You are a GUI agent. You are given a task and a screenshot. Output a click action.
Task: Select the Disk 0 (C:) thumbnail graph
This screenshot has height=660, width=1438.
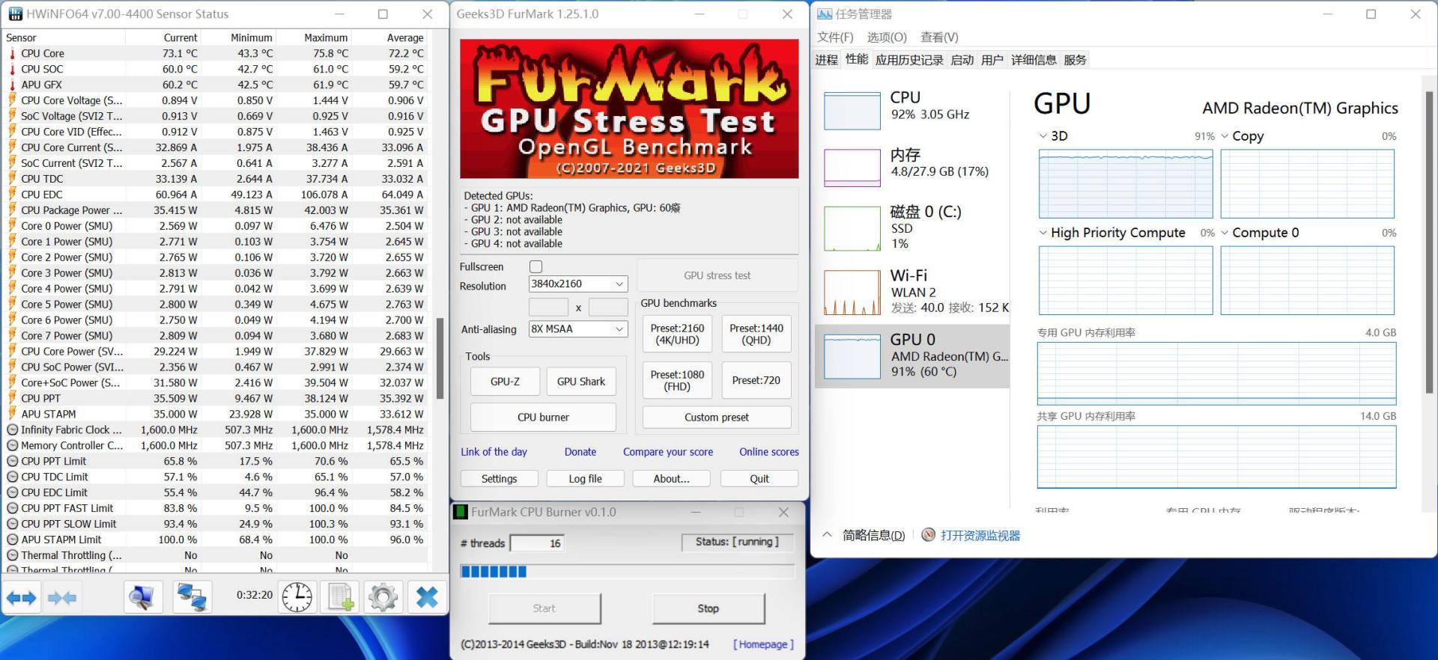pos(852,228)
